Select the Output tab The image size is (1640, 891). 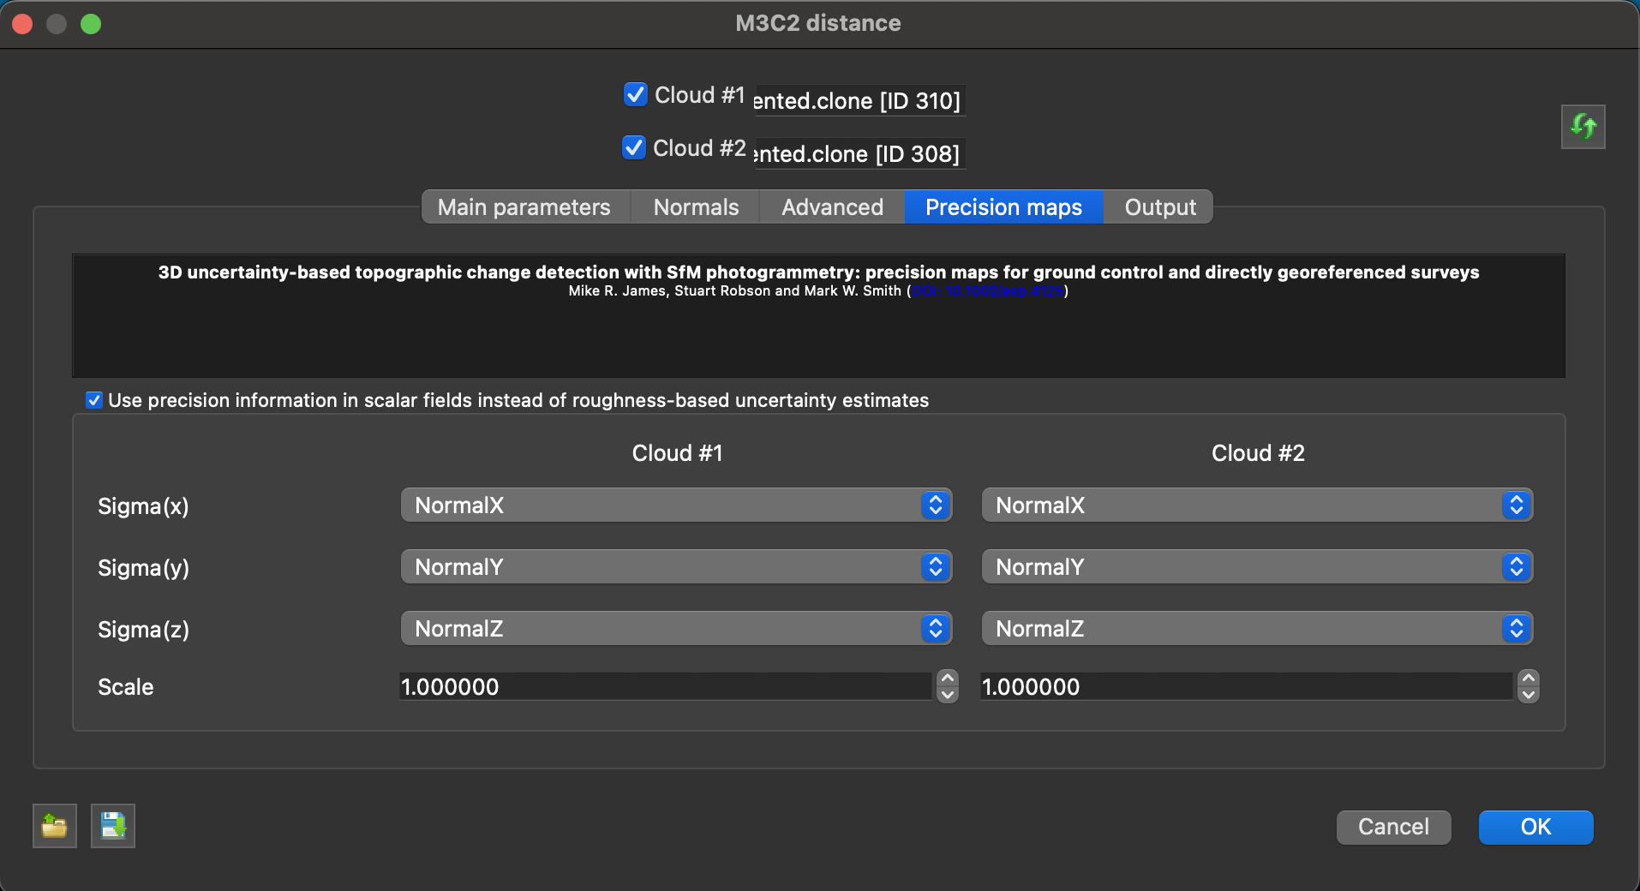coord(1159,207)
